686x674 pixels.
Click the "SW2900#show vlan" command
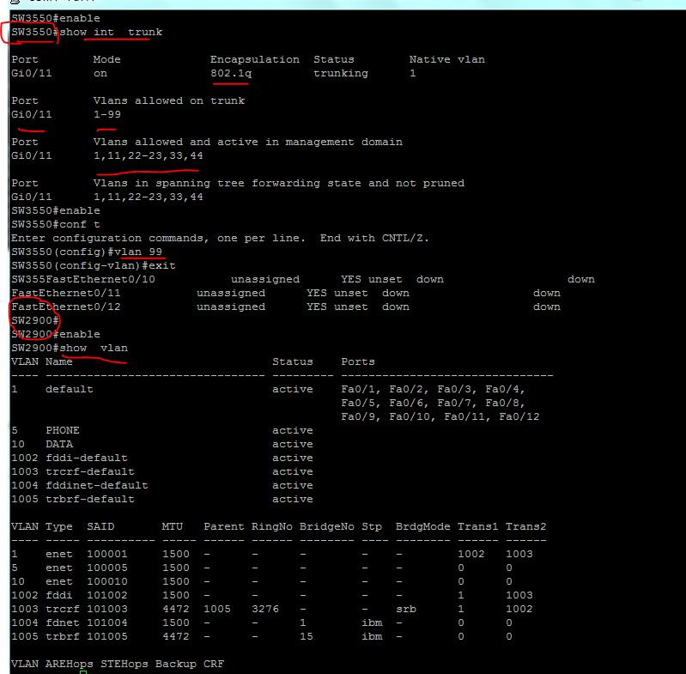coord(70,348)
